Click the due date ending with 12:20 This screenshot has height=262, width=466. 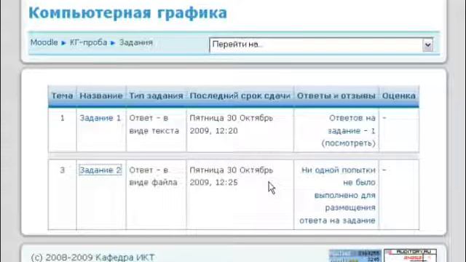[232, 124]
